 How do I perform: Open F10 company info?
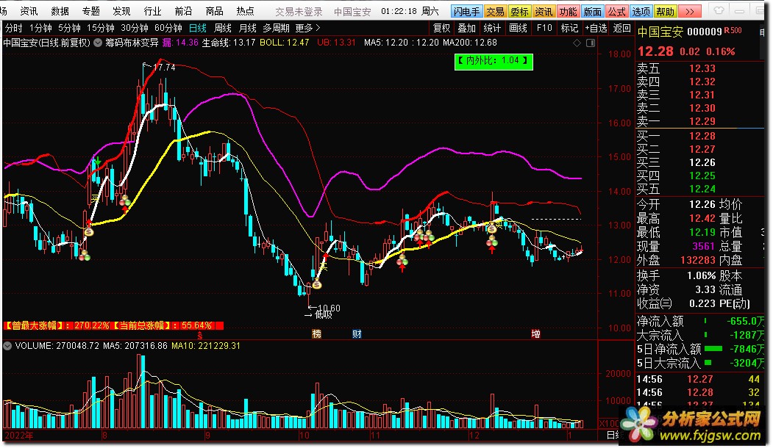pos(544,28)
